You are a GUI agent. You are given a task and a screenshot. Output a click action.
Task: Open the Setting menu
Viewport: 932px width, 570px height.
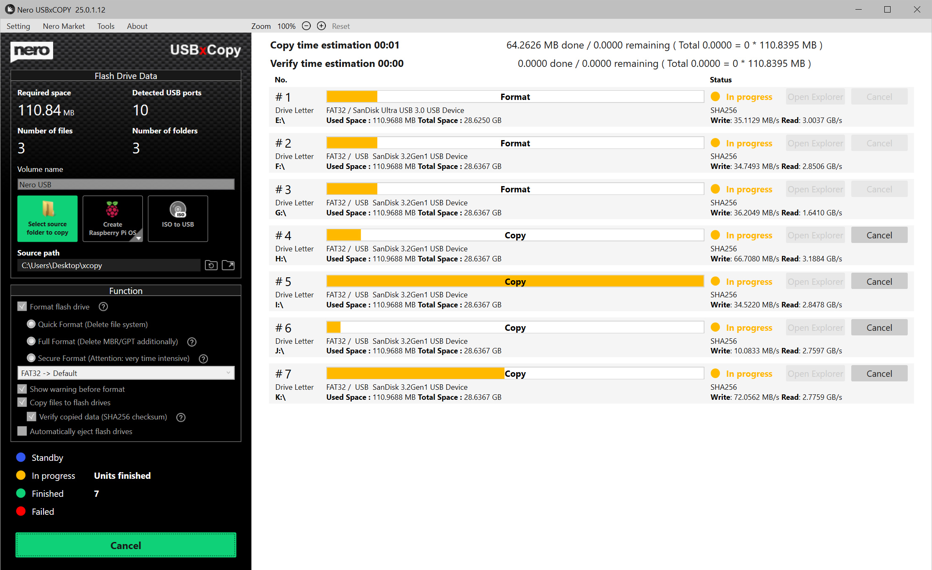(x=18, y=26)
